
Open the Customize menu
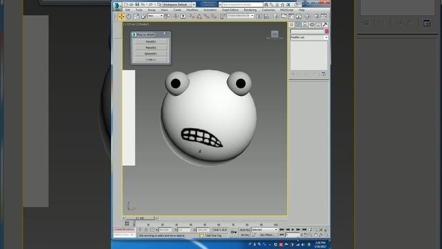pos(269,10)
